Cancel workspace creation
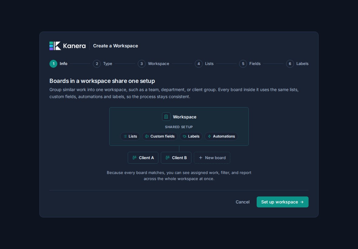 coord(242,202)
